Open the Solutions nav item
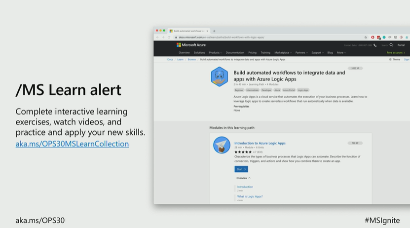This screenshot has height=228, width=410. click(x=199, y=52)
